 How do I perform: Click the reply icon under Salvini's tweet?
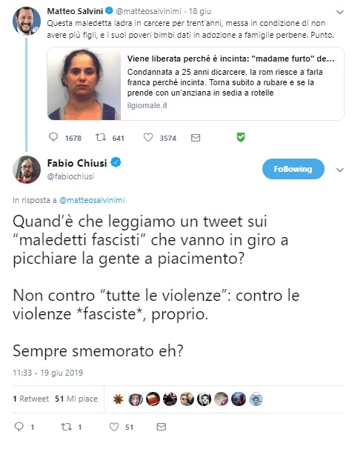click(53, 137)
